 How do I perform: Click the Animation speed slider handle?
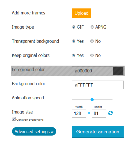(92, 100)
